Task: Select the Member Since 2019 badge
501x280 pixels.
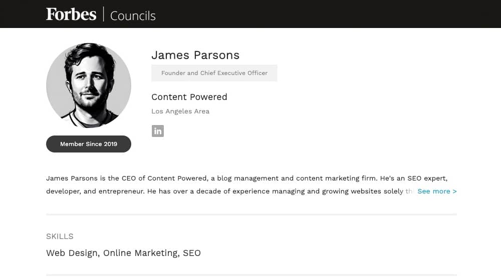Action: 89,144
